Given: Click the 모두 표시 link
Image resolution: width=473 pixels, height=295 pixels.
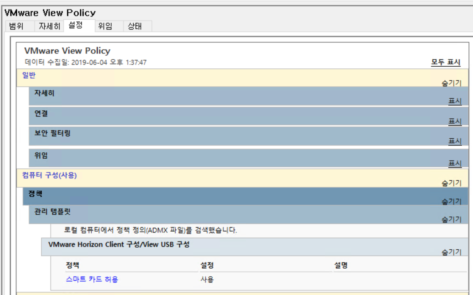Looking at the screenshot, I should click(x=445, y=62).
